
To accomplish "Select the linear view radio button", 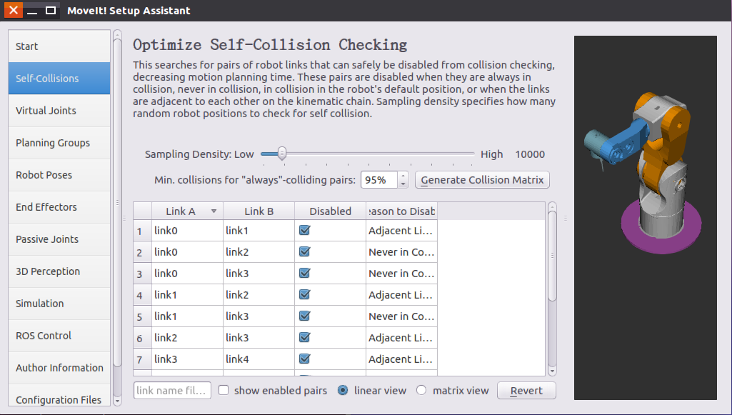I will coord(343,390).
